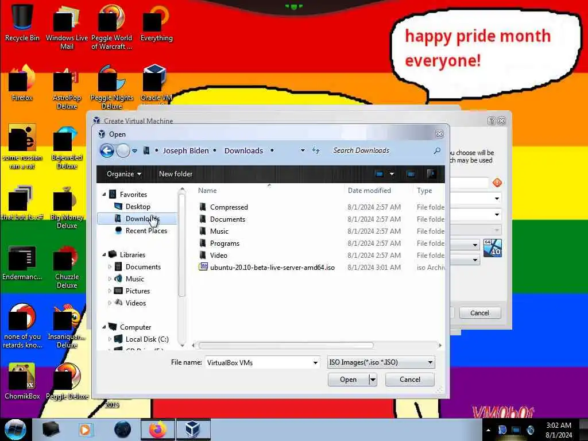This screenshot has height=441, width=588.
Task: Select the Bejeweled Deluxe desktop icon
Action: (67, 147)
